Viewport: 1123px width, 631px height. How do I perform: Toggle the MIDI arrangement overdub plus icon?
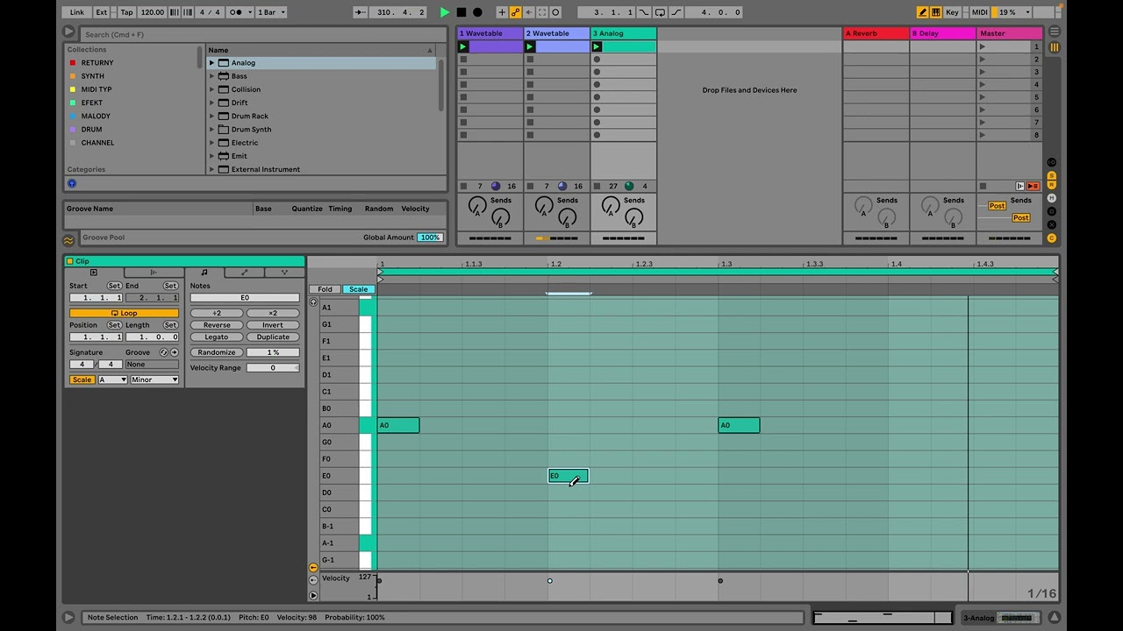tap(502, 12)
